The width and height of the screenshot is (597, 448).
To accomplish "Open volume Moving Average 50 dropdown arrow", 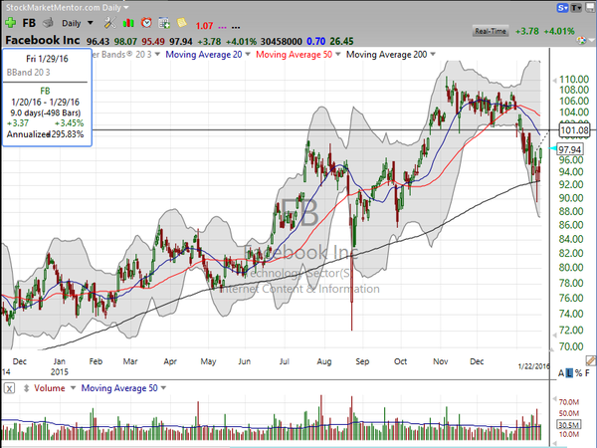I will point(163,388).
